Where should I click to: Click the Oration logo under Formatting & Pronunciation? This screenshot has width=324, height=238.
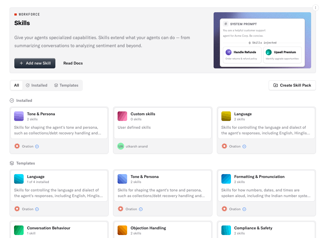(x=224, y=209)
